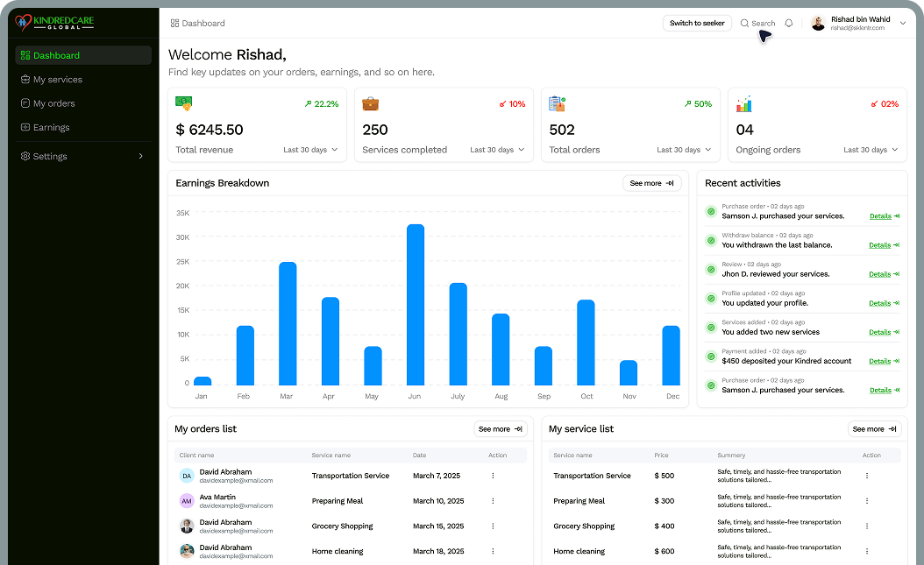Open Total revenue Last 30 days dropdown
The width and height of the screenshot is (924, 565).
pos(310,150)
